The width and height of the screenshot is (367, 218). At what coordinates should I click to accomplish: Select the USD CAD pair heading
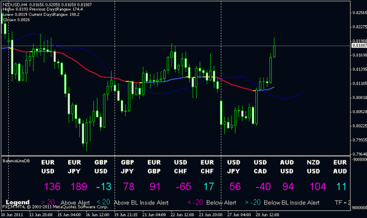(260, 167)
